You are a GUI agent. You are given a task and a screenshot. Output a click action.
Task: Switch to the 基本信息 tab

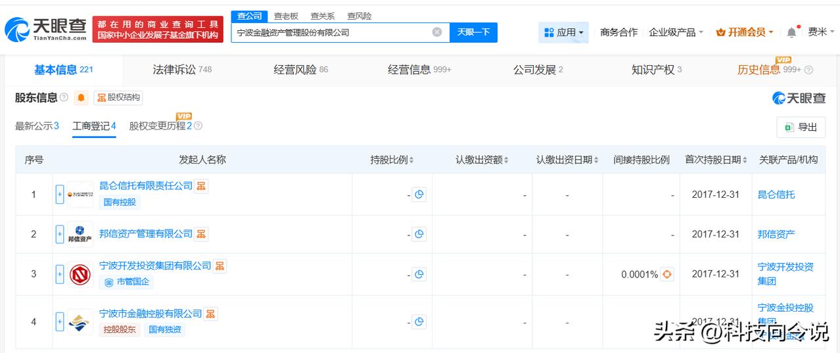click(63, 70)
